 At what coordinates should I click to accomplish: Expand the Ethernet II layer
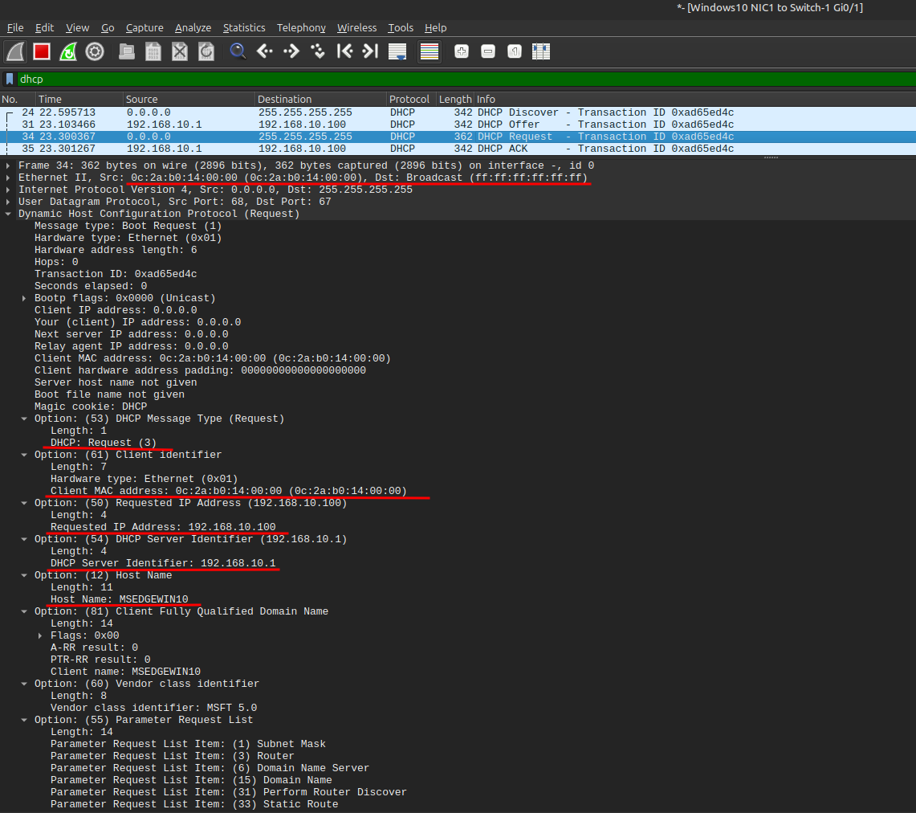(x=9, y=178)
